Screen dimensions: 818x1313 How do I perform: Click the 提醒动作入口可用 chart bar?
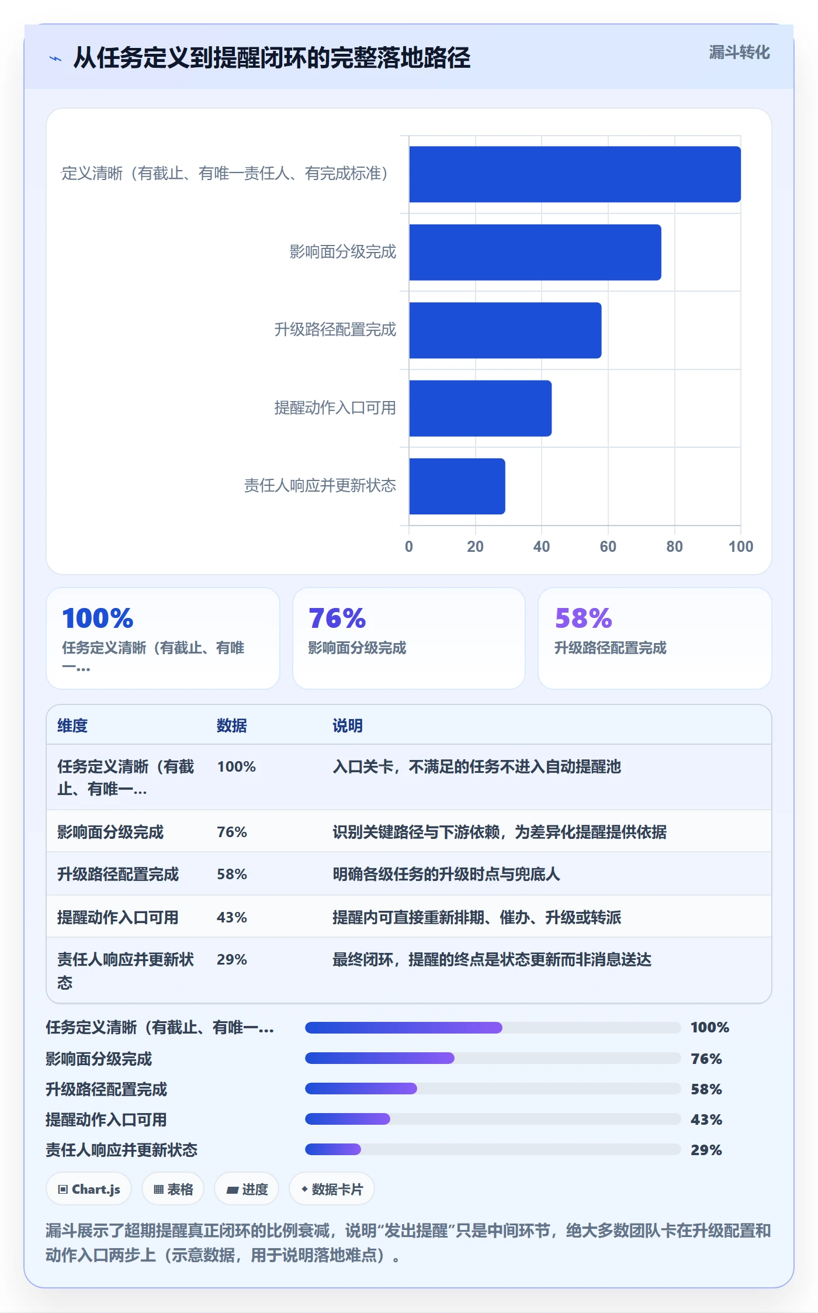click(x=480, y=409)
